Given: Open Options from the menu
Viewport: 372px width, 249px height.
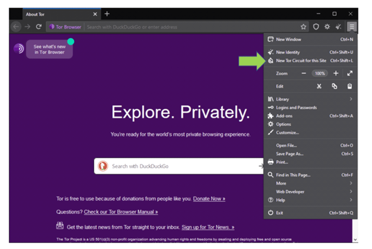Looking at the screenshot, I should pos(311,124).
